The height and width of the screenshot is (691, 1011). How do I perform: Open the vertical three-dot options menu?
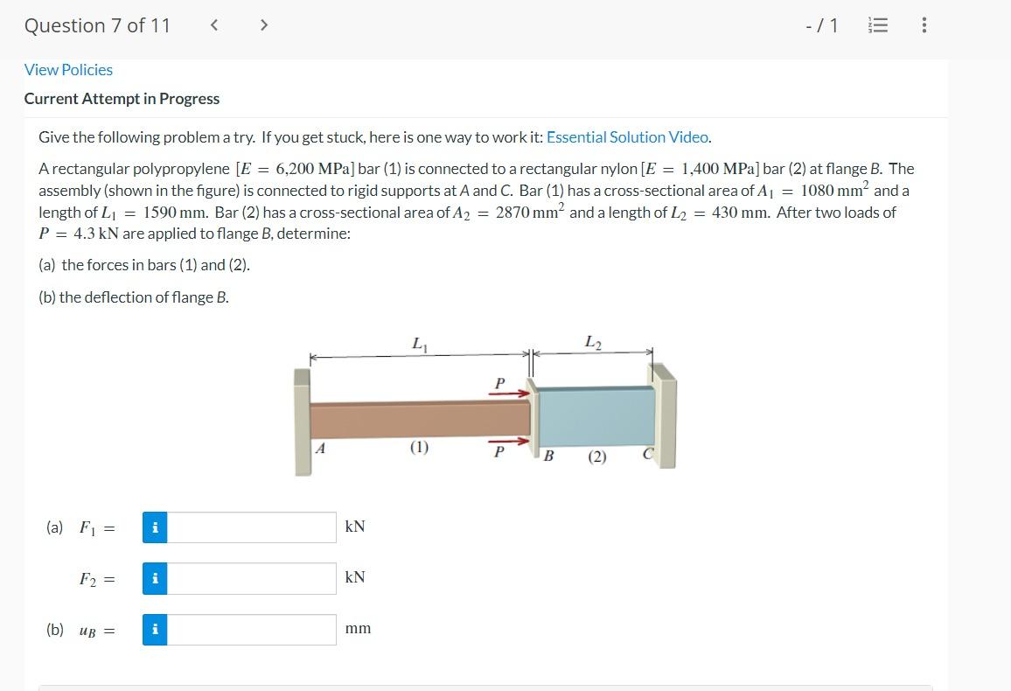pos(924,25)
